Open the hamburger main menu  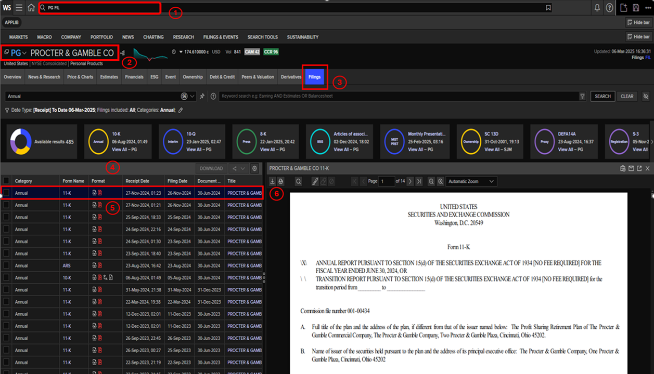coord(19,8)
